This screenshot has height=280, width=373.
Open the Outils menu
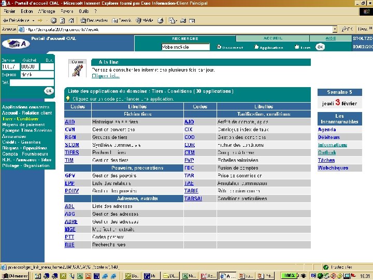(84, 11)
